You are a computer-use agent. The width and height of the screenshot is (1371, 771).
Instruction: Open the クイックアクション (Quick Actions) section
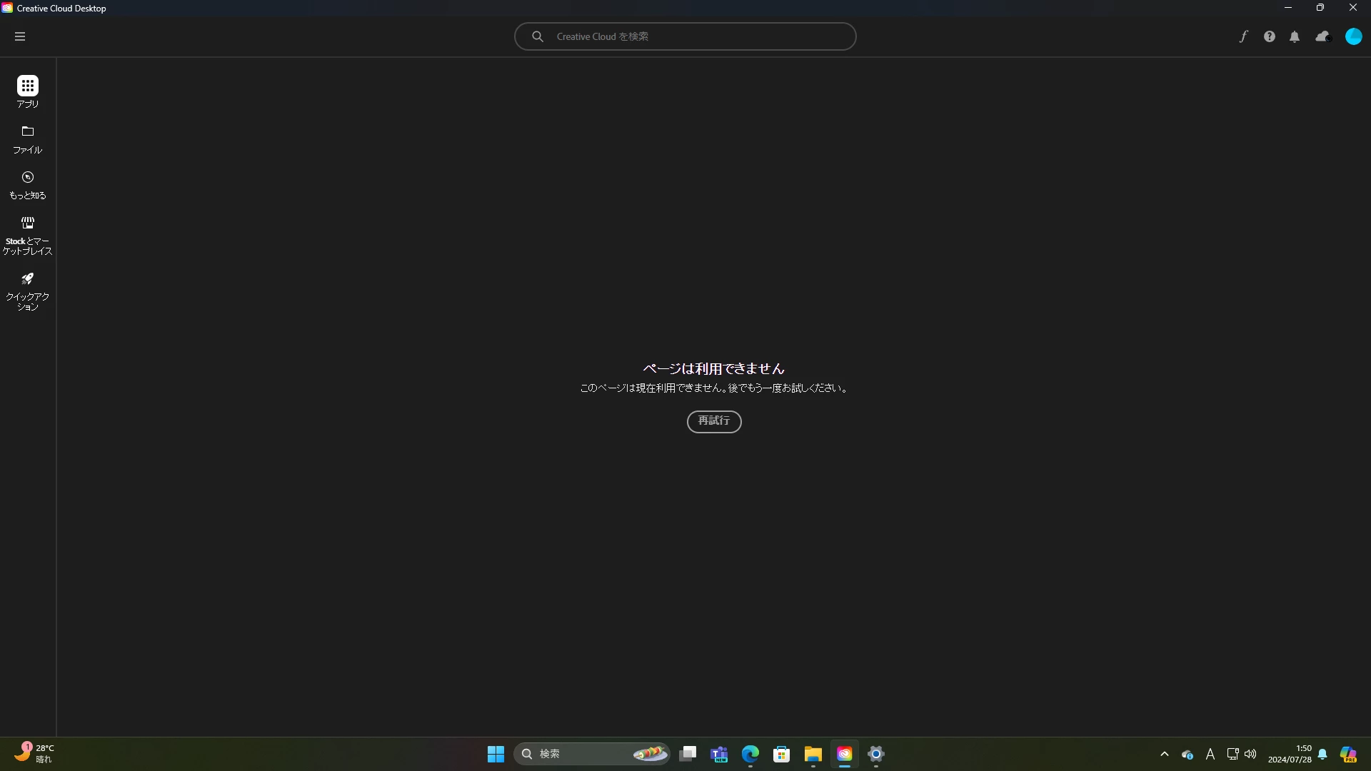pyautogui.click(x=28, y=291)
